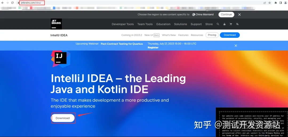Open the Privacy Policy link in cookie notice
This screenshot has height=137, width=288.
[x=273, y=133]
